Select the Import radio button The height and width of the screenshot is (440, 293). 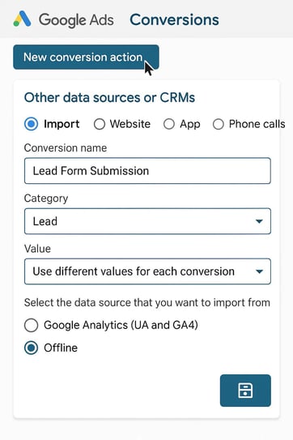point(31,124)
